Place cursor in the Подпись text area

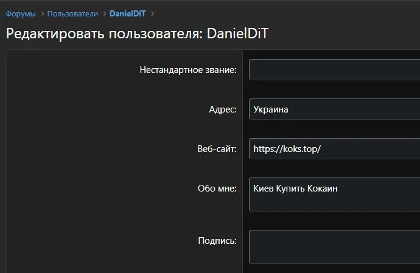[334, 247]
